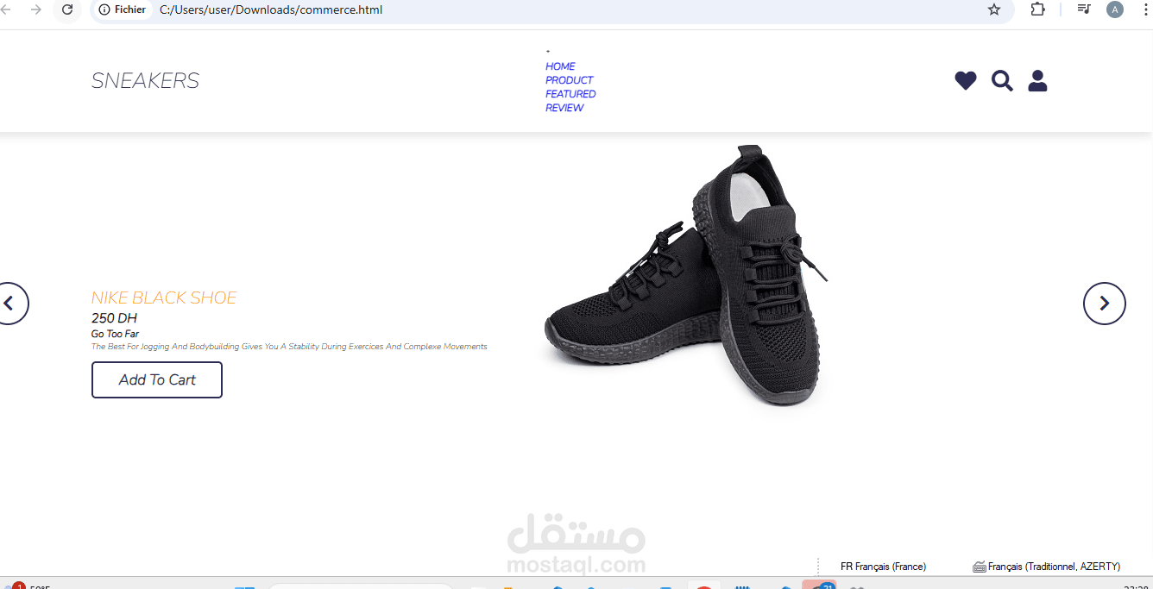
Task: Bookmark this page with star icon
Action: [x=994, y=9]
